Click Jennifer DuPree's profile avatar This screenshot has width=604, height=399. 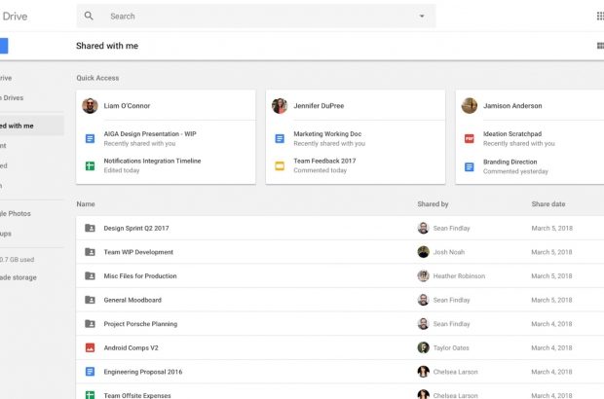click(280, 105)
